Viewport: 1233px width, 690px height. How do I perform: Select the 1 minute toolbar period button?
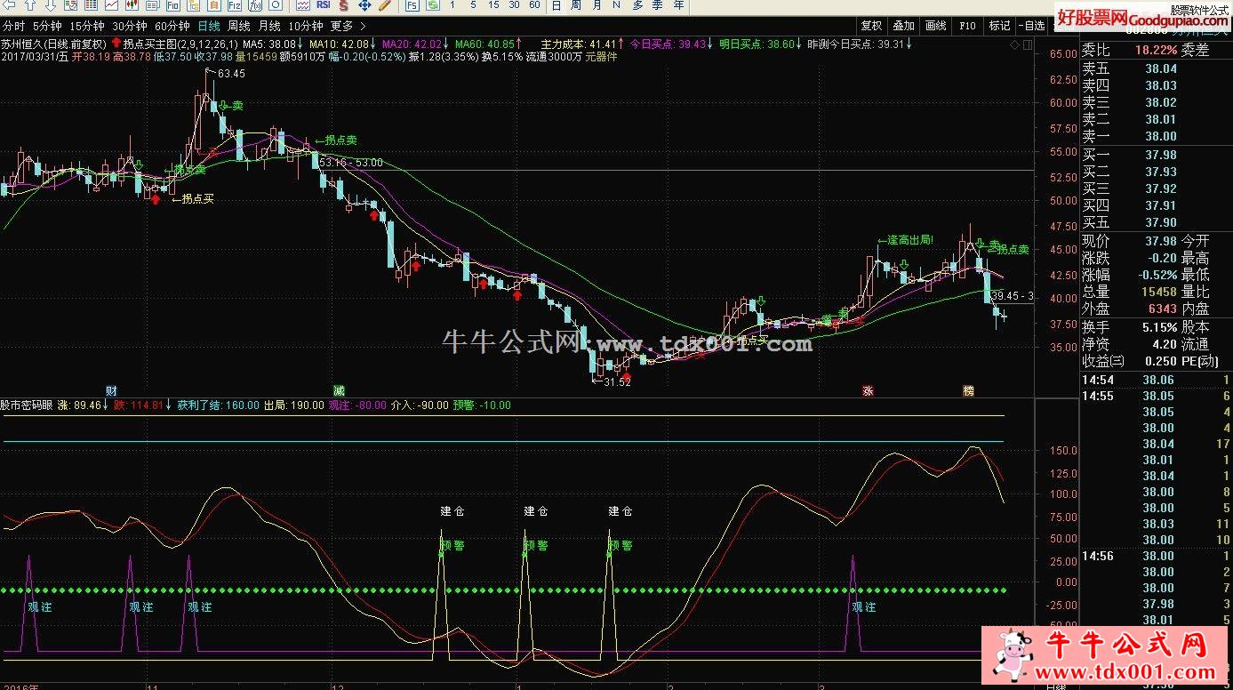pos(452,5)
